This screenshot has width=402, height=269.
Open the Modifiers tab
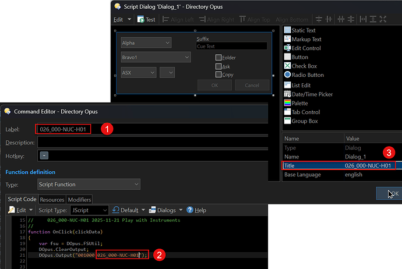[79, 200]
